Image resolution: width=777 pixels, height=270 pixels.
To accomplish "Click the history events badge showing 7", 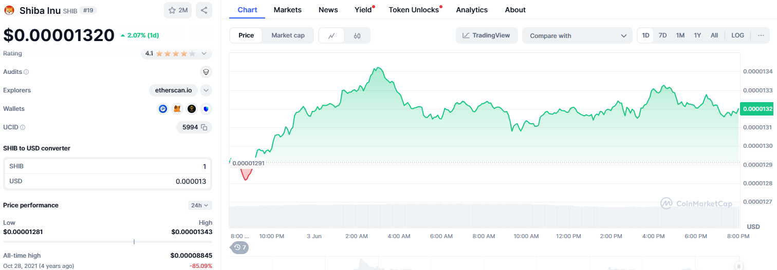I will point(239,247).
